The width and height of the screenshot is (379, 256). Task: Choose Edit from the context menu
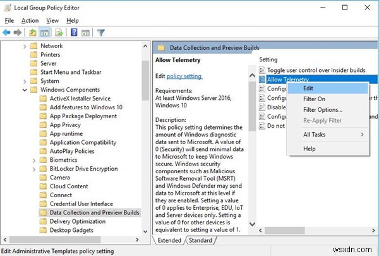click(308, 88)
